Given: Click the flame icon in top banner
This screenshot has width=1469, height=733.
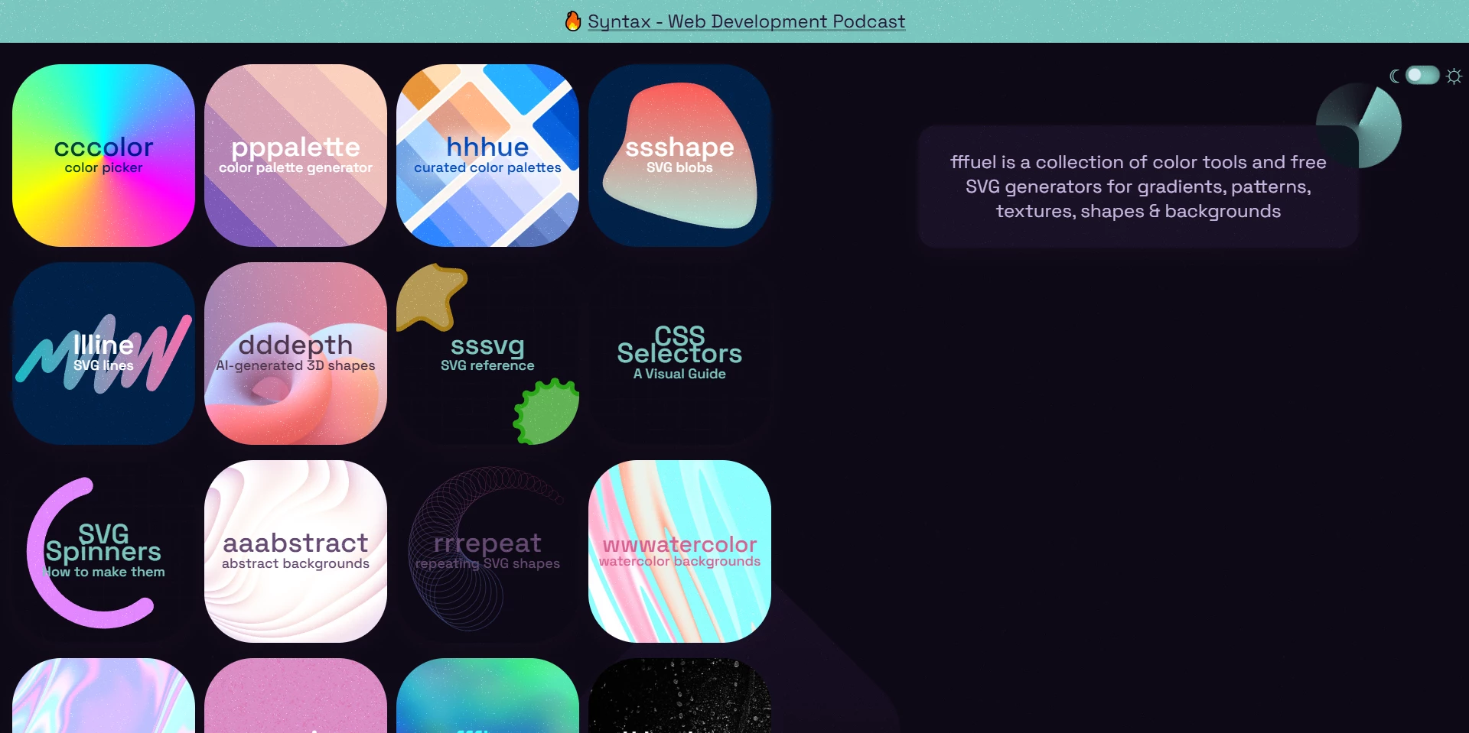Looking at the screenshot, I should click(x=573, y=21).
